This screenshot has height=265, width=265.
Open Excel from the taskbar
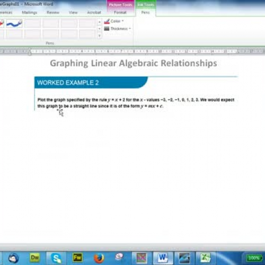click(205, 258)
